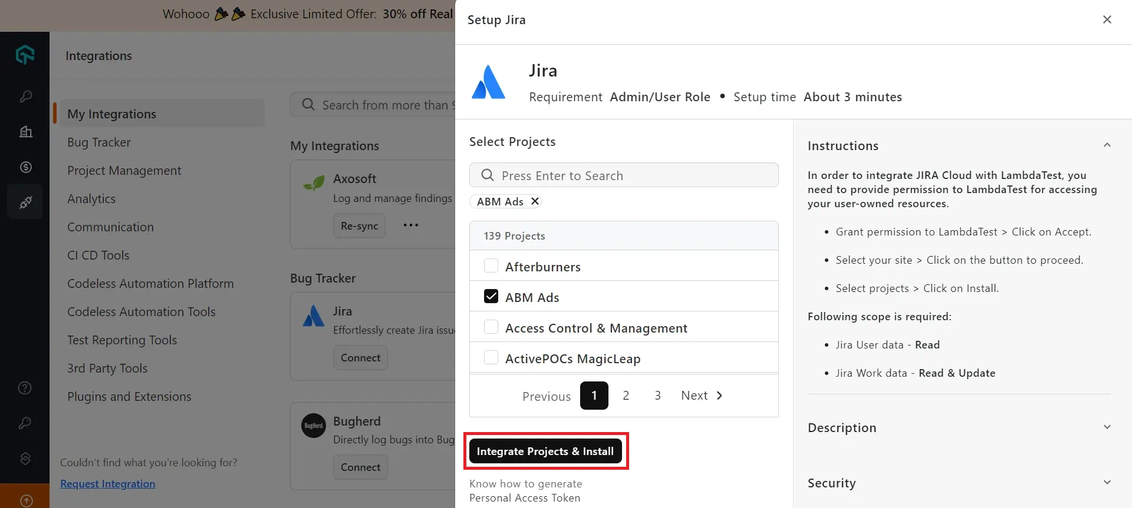Click the LambdaTest logo in sidebar

(25, 55)
